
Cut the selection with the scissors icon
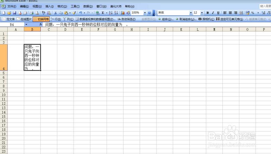(x=56, y=13)
